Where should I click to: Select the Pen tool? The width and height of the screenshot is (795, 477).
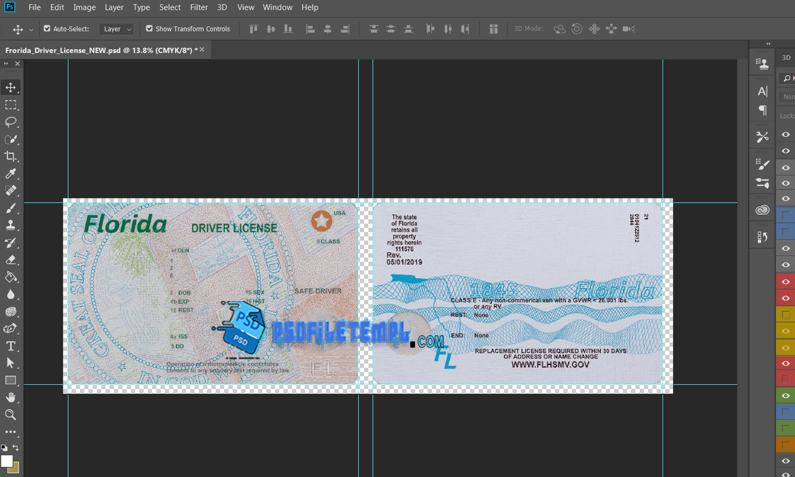(x=11, y=329)
